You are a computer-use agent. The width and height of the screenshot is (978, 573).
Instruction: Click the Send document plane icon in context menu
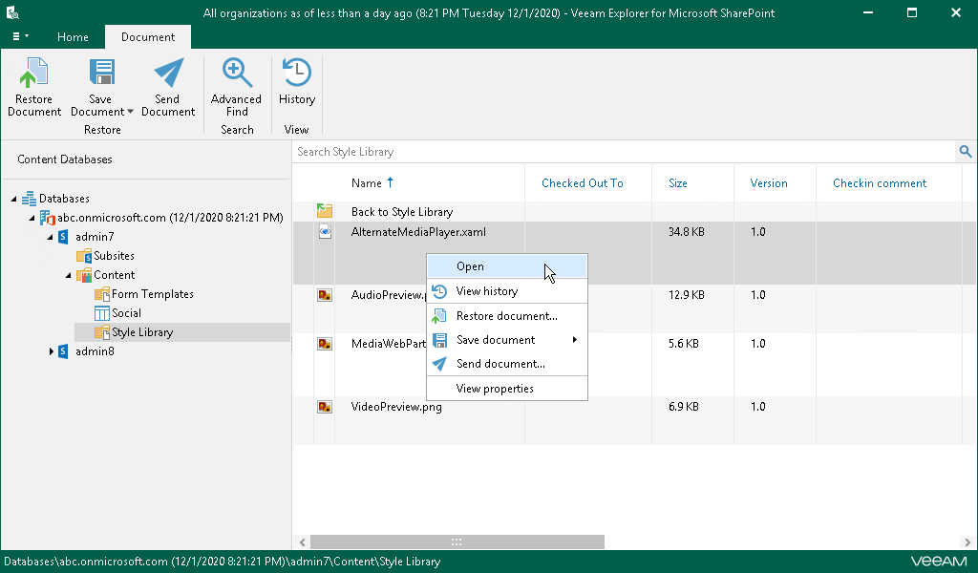point(439,364)
